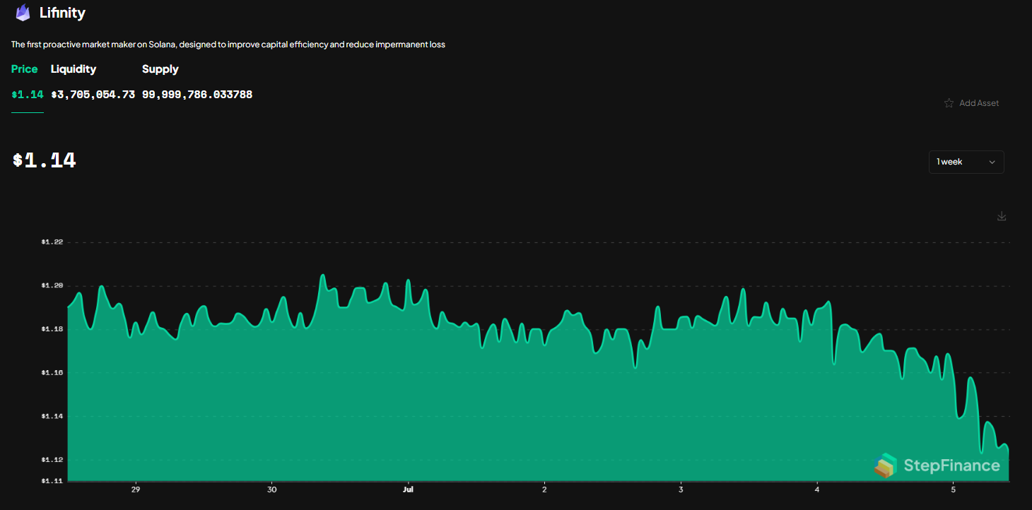
Task: Click the Lifinity icon in the header
Action: pyautogui.click(x=22, y=13)
